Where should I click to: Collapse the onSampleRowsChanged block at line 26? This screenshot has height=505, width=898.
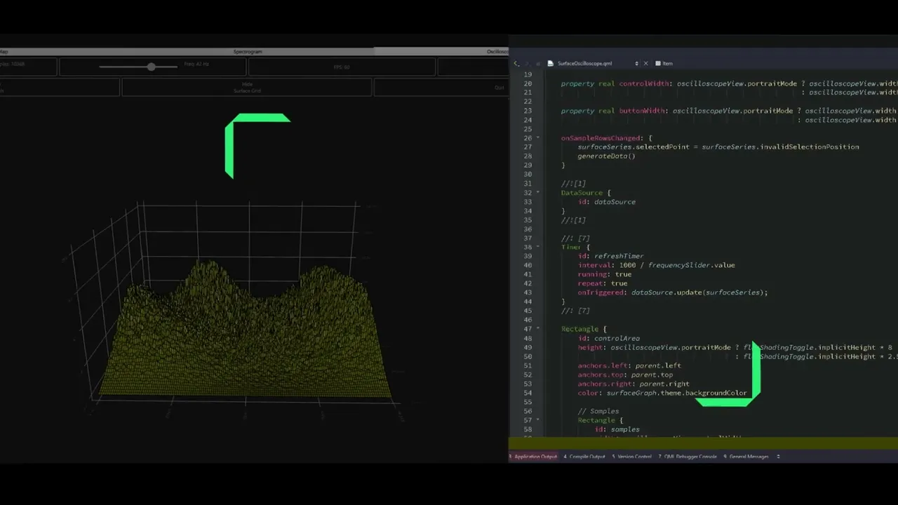538,138
